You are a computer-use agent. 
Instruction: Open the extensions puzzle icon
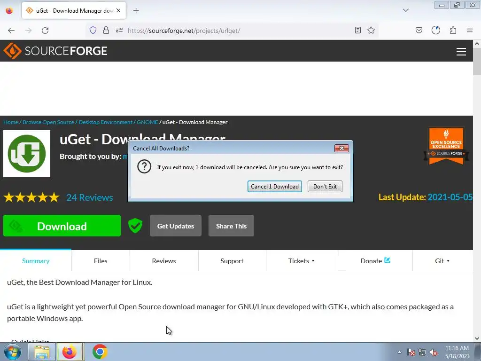coord(453,30)
